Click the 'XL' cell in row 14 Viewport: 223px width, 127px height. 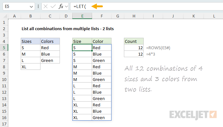tap(82, 105)
